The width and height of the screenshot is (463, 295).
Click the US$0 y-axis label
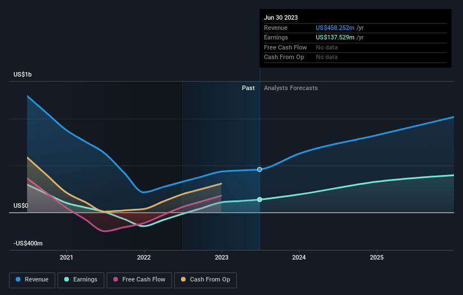point(21,205)
